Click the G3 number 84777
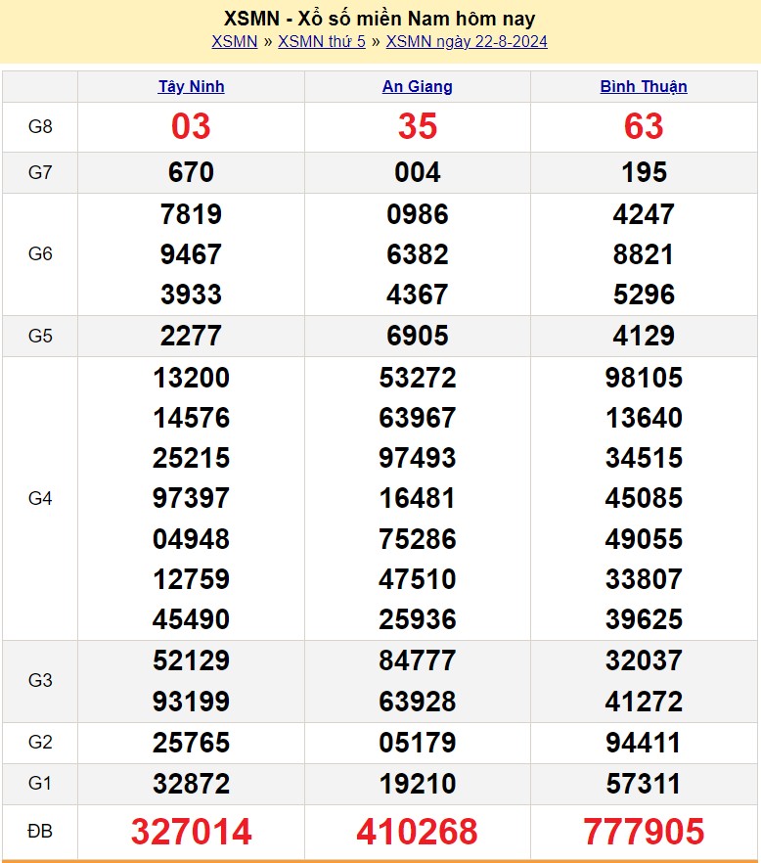761x863 pixels. 417,660
